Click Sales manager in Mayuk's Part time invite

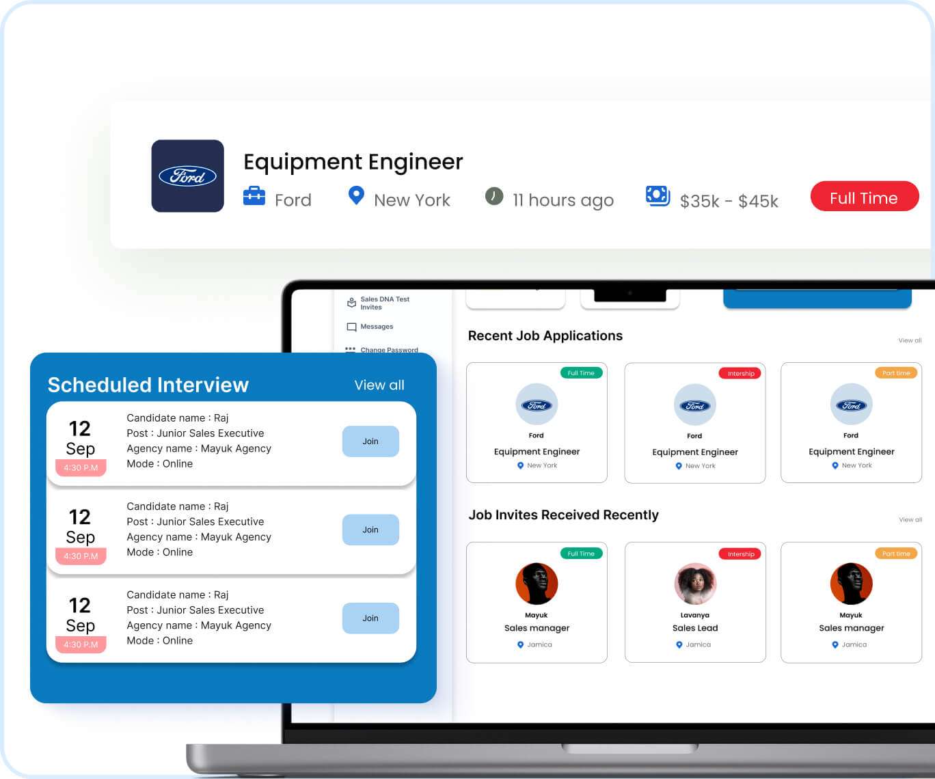click(852, 628)
